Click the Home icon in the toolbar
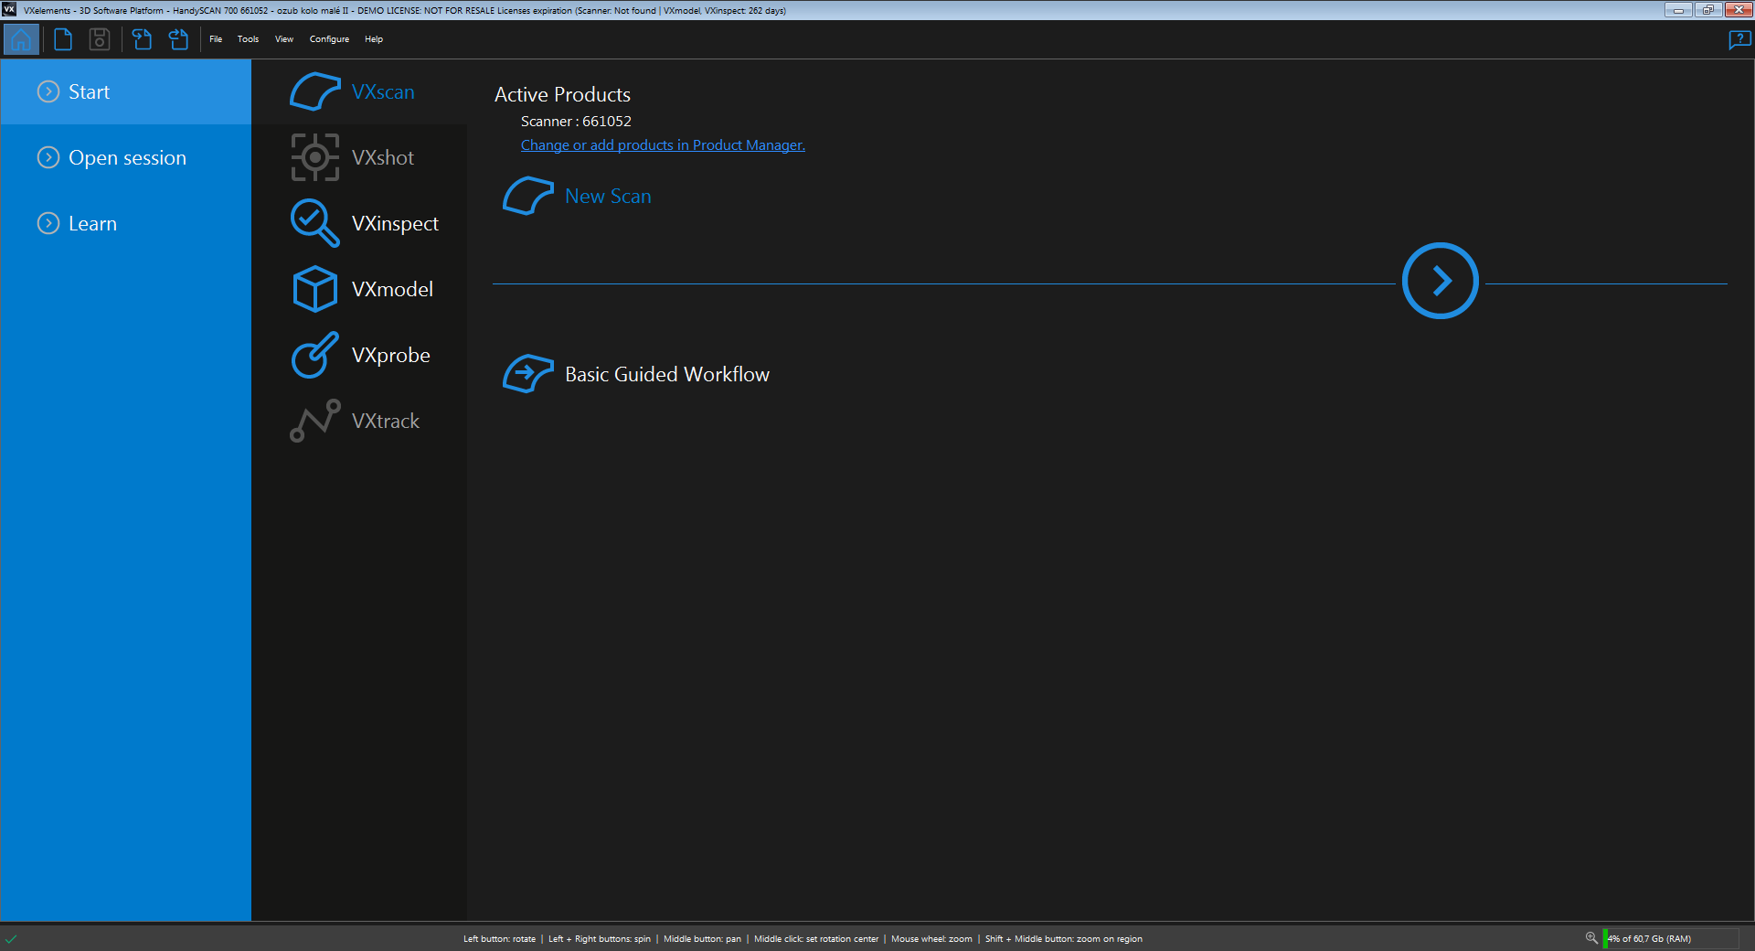Image resolution: width=1755 pixels, height=951 pixels. tap(21, 39)
